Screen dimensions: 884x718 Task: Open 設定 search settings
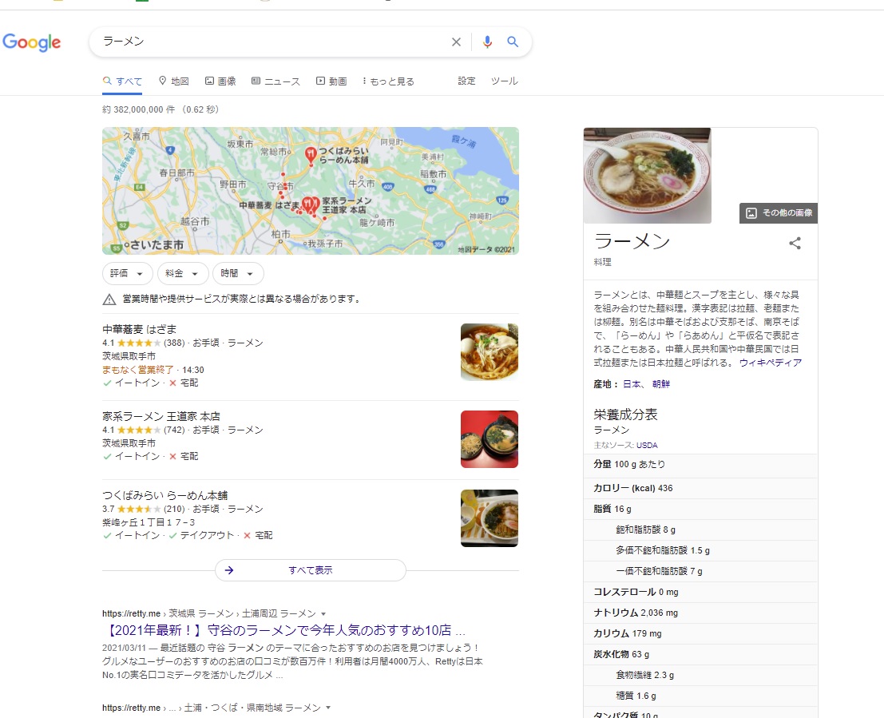(x=466, y=81)
